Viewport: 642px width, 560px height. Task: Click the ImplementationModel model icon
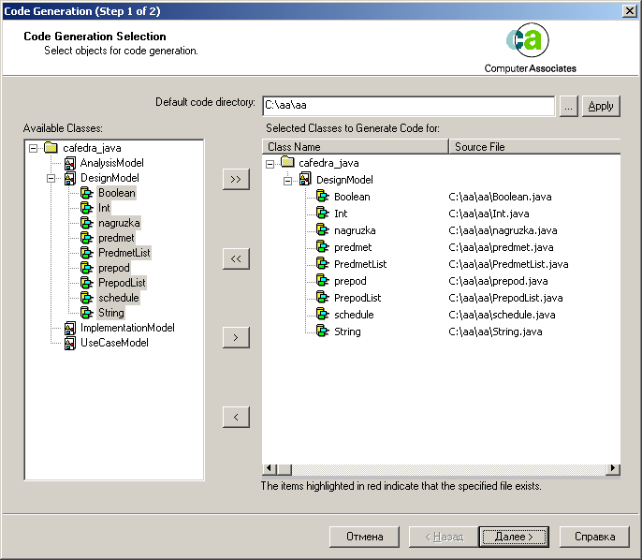click(70, 328)
